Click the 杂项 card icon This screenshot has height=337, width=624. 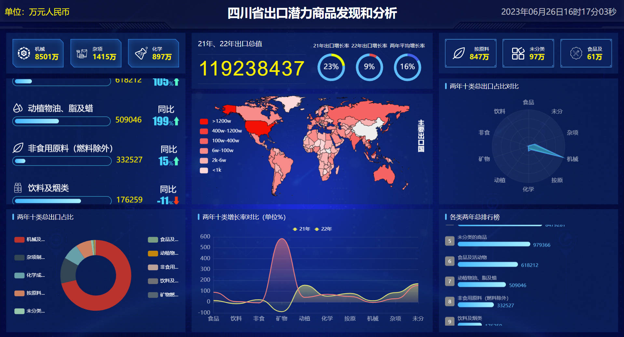tap(82, 53)
